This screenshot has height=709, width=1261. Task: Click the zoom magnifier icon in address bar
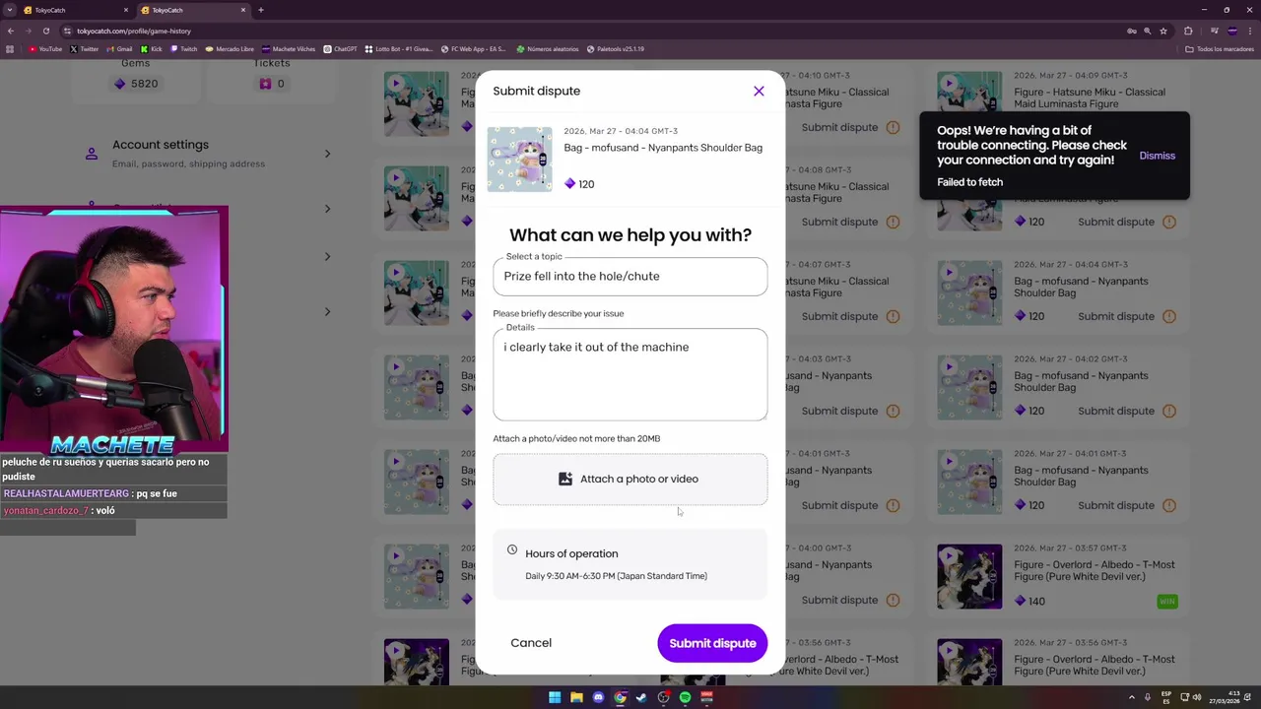click(x=1148, y=31)
